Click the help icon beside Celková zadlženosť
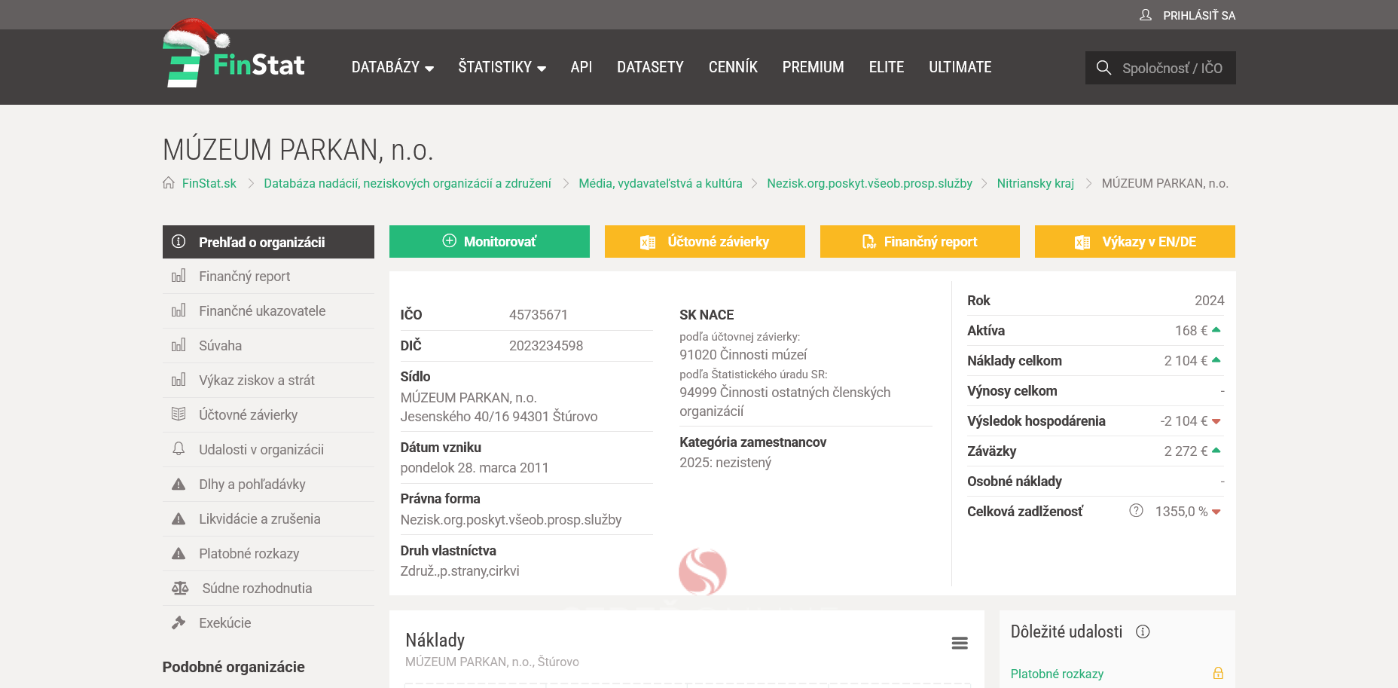Viewport: 1398px width, 688px height. coord(1136,511)
